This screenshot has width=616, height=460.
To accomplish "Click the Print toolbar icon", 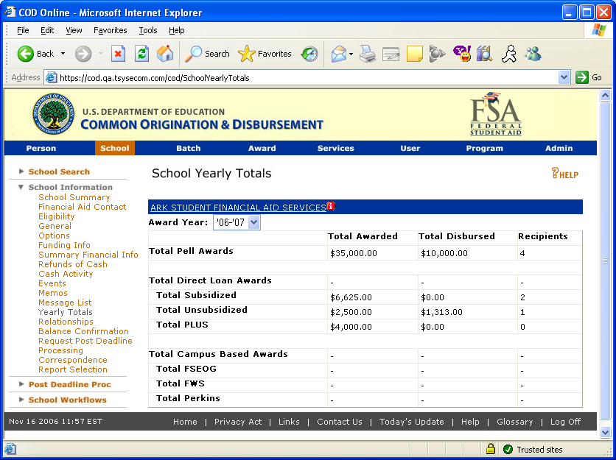I will pos(368,54).
